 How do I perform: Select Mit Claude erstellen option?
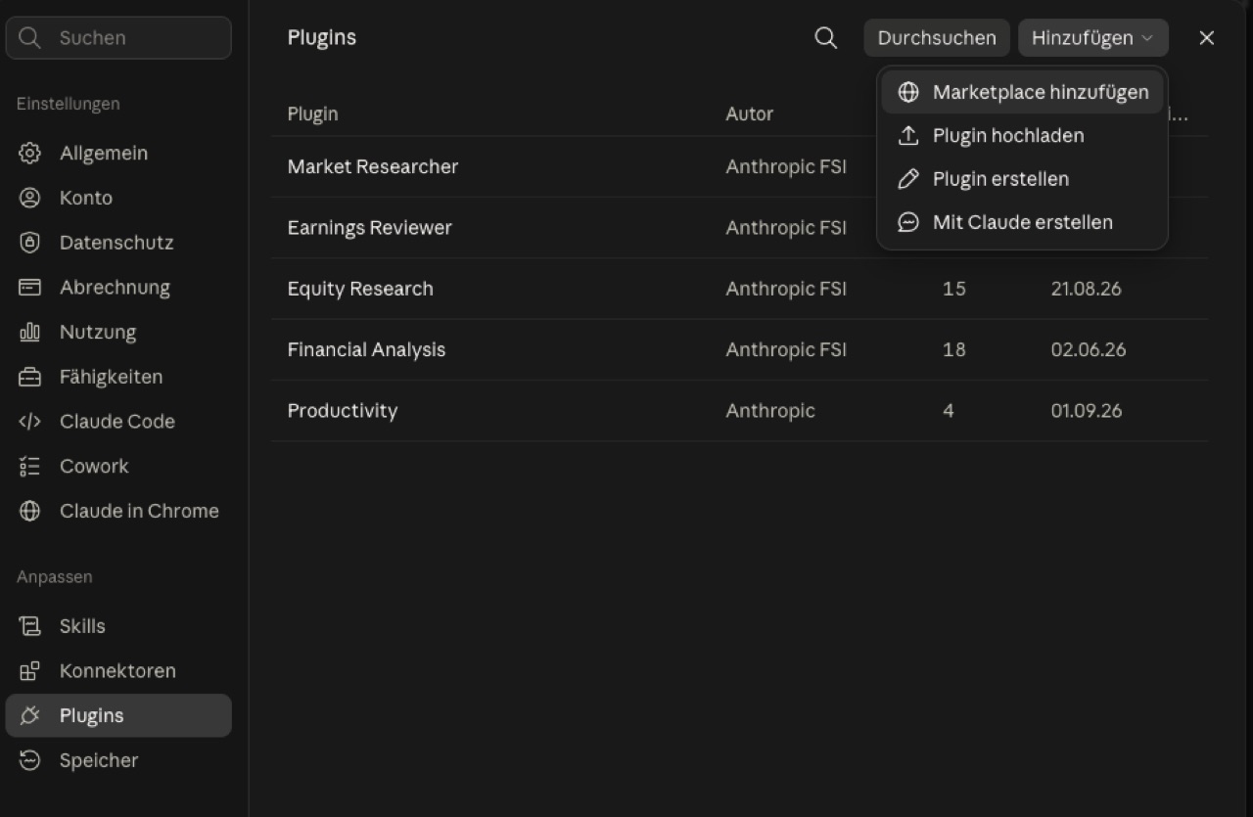1022,222
